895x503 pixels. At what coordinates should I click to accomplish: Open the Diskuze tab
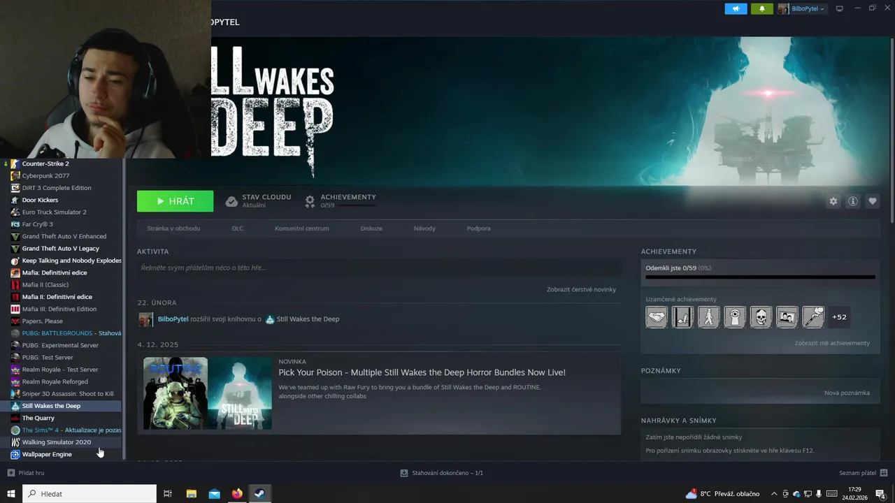coord(371,228)
